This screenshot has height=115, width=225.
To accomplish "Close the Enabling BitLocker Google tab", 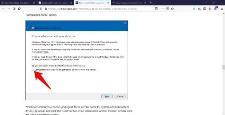I will [x=71, y=3].
